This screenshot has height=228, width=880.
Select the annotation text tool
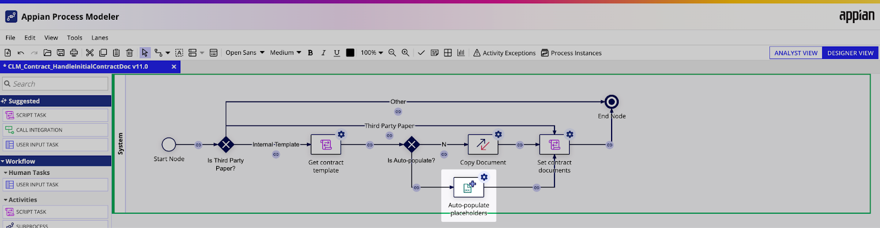point(179,53)
